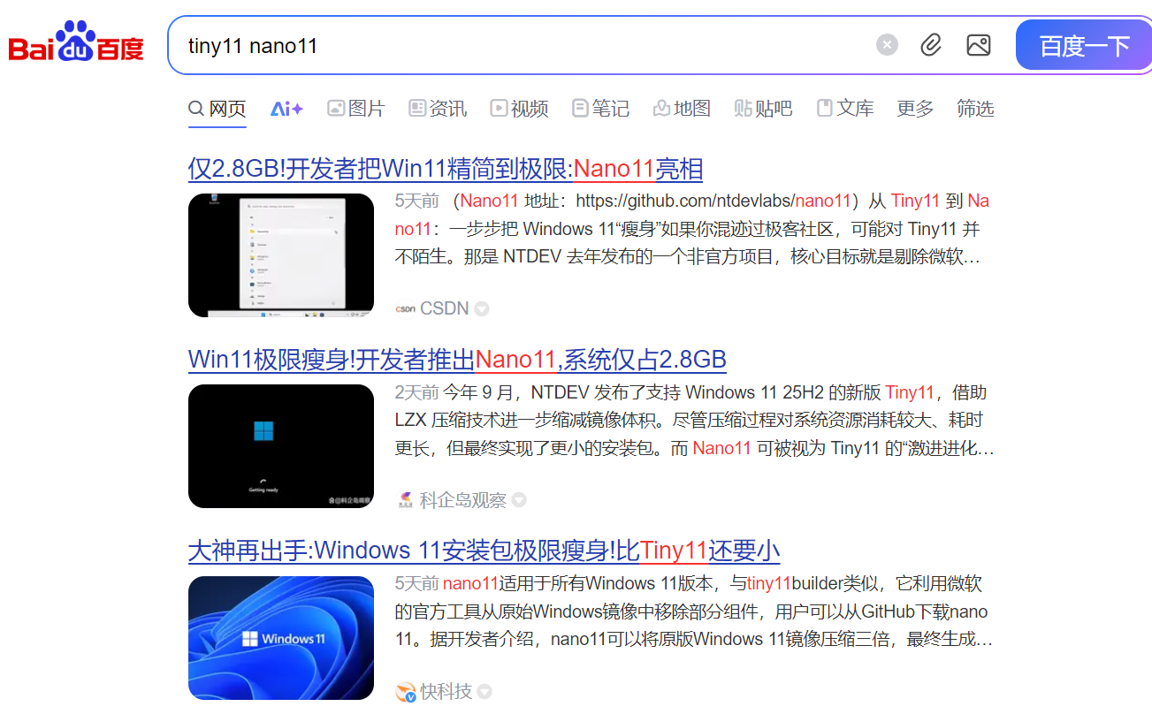Expand the 更多 menu
The image size is (1152, 714).
pyautogui.click(x=915, y=109)
